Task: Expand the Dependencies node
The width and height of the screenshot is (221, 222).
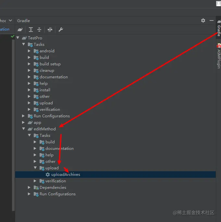Action: pos(29,188)
